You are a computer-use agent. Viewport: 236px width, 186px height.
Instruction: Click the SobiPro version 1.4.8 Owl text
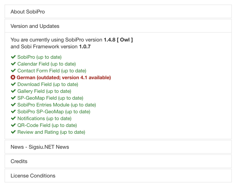point(118,40)
